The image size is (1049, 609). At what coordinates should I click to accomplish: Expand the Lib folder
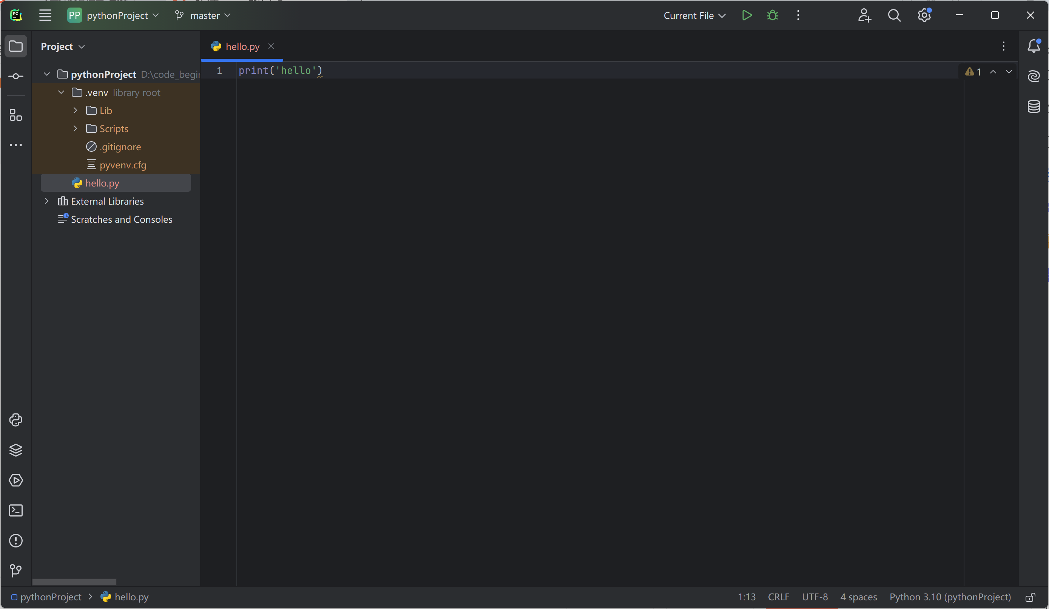(x=76, y=110)
